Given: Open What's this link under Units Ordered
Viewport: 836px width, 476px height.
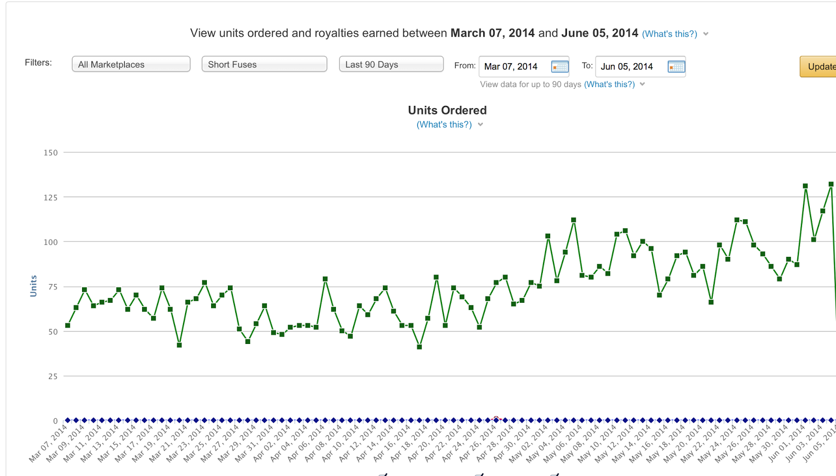Looking at the screenshot, I should [444, 125].
